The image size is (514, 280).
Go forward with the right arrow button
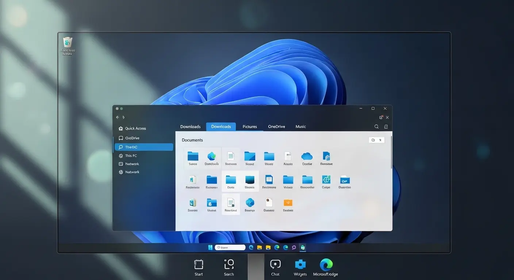tap(123, 117)
